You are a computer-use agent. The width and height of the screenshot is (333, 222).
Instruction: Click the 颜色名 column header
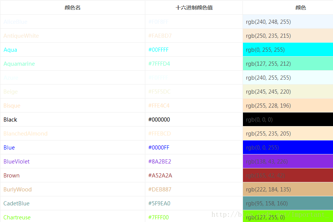click(72, 8)
